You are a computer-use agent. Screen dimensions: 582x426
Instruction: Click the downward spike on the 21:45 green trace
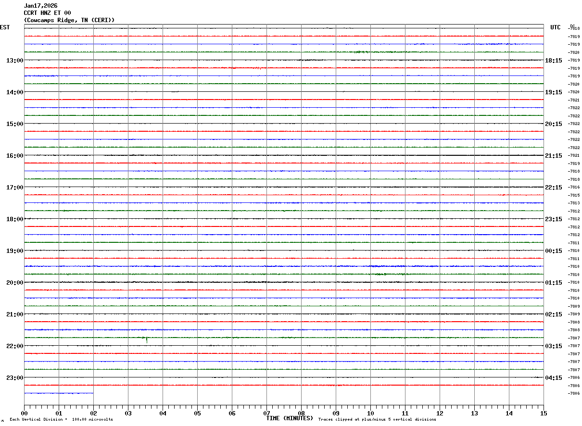click(x=147, y=340)
